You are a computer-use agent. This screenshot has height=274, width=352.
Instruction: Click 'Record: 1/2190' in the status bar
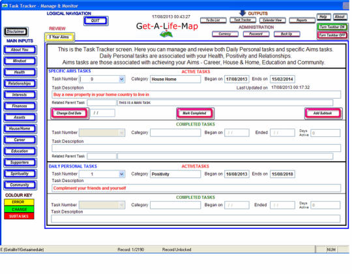pos(131,249)
